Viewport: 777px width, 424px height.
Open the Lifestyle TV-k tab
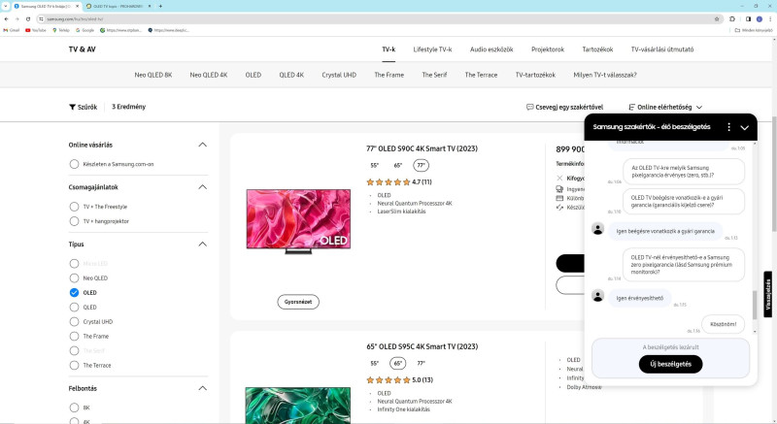(432, 49)
